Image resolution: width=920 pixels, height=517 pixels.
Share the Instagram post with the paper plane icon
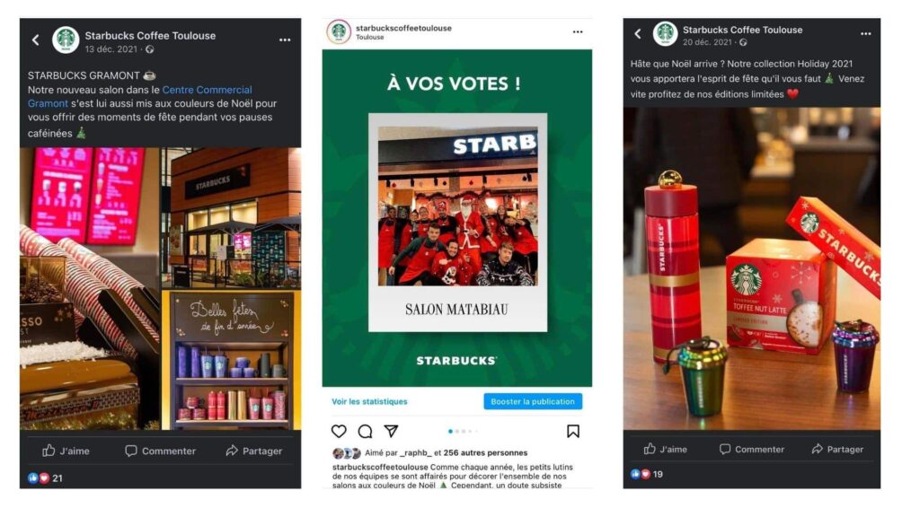tap(392, 432)
